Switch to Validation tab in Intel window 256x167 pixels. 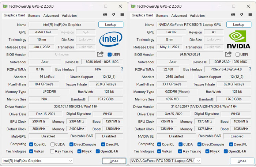(x=69, y=16)
